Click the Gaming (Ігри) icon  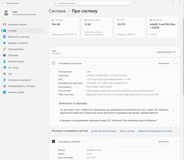click(4, 74)
